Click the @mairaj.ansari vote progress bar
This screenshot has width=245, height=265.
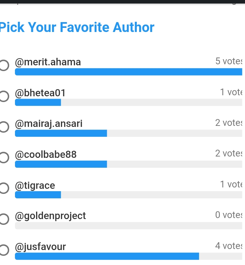[61, 133]
